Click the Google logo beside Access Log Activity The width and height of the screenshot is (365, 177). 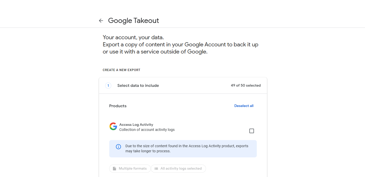pos(113,126)
